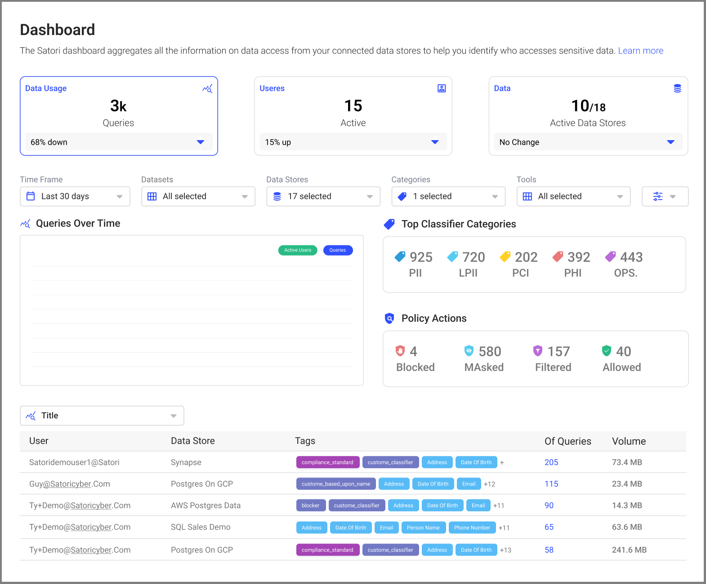Click the database icon in Data Stores selector
706x584 pixels.
point(277,196)
